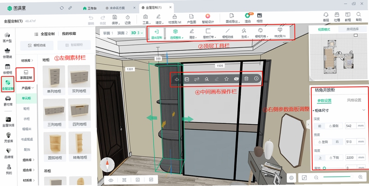Toggle the bottom-left eye view button

point(111,180)
